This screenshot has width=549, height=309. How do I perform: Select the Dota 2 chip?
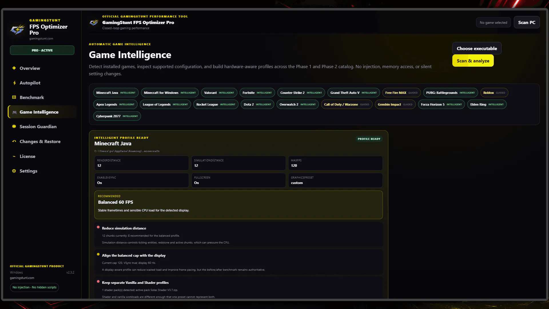pyautogui.click(x=257, y=104)
